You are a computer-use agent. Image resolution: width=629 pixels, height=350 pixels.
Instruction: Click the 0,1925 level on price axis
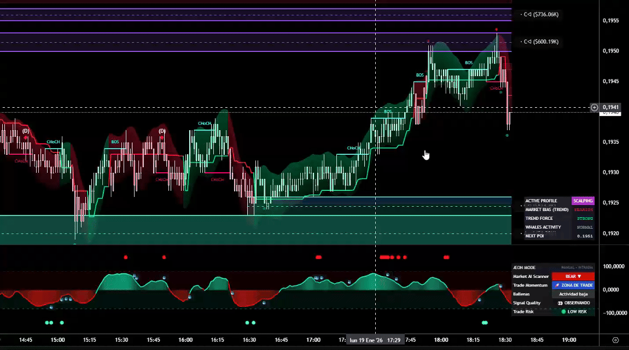coord(610,203)
